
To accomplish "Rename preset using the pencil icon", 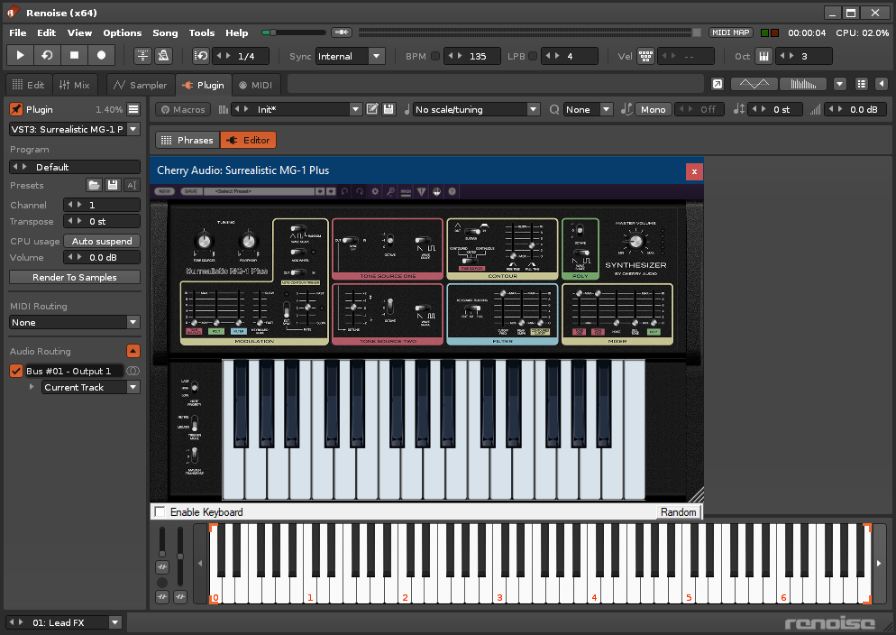I will tap(372, 109).
